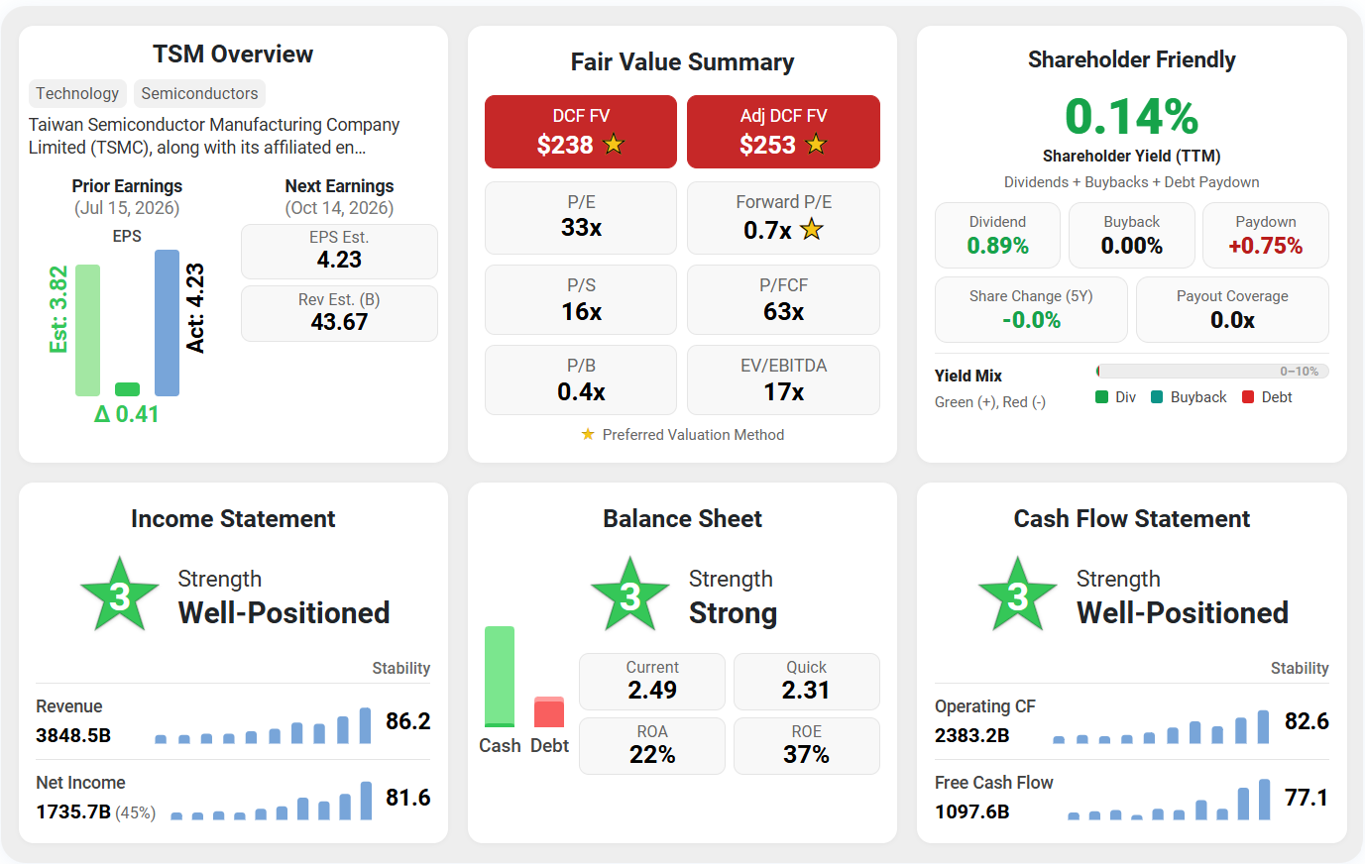Click the Technology sector tag
Viewport: 1365px width, 864px height.
pyautogui.click(x=77, y=93)
